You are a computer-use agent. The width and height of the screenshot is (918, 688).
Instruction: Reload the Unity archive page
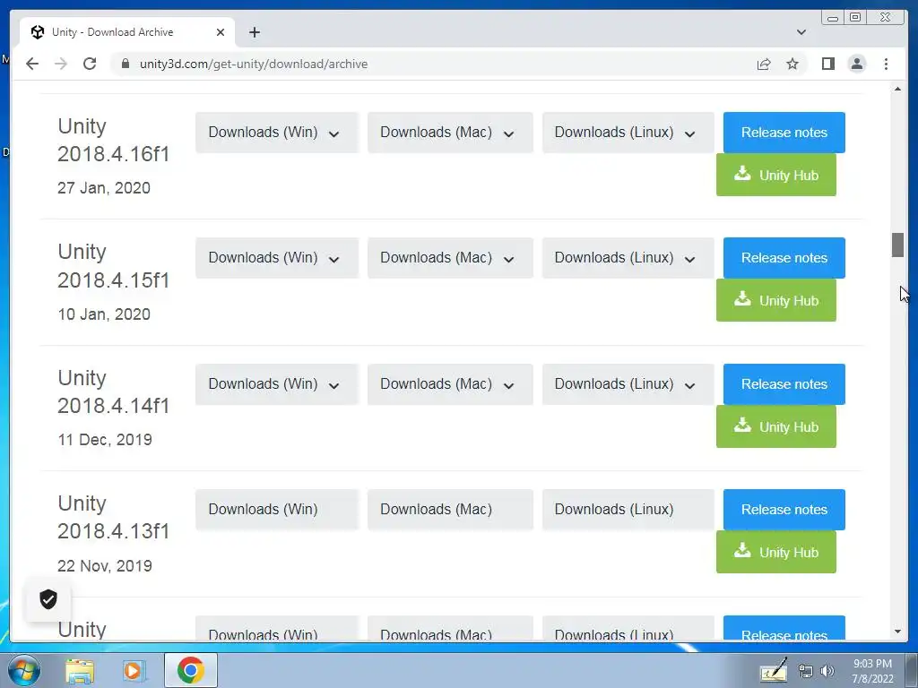90,64
